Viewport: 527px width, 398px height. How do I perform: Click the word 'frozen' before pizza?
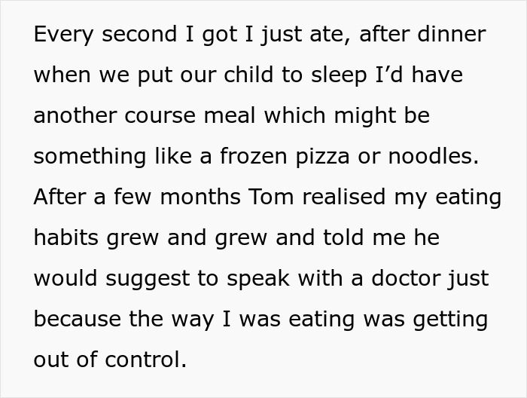254,156
